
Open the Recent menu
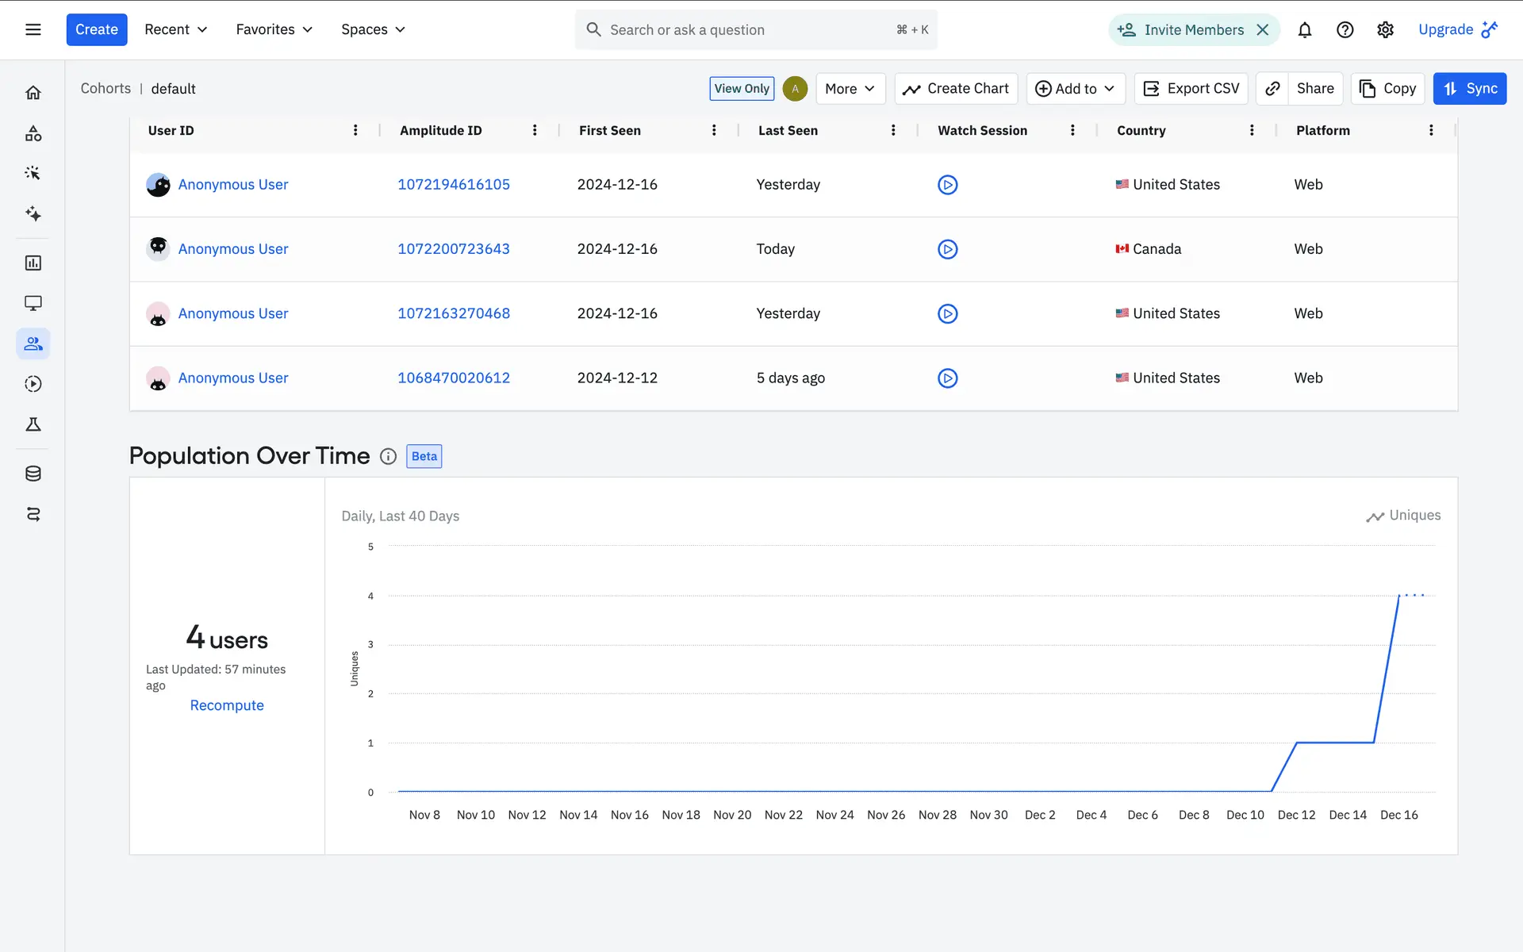click(x=175, y=30)
